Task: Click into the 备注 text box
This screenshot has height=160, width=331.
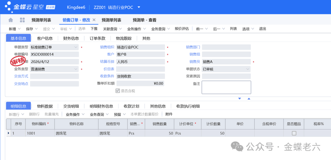Action: click(x=226, y=87)
